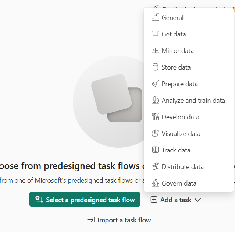
Task: Select a predesigned task flow button
Action: 85,200
